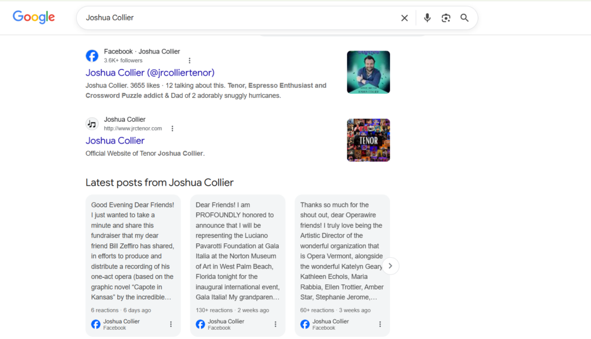
Task: Click the http://www.jrctenor.com URL text
Action: point(133,129)
